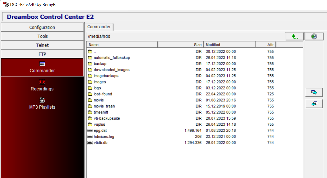Select epg.dat size 1.499.164
This screenshot has height=178, width=327.
193,131
